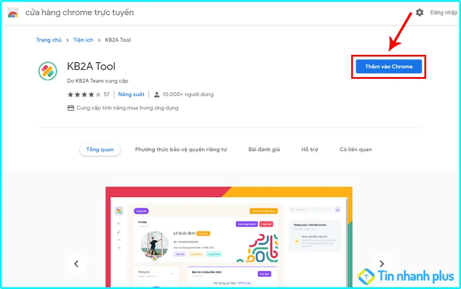Open the "Năng suất" category link
Viewport: 461px width, 289px height.
tap(131, 95)
